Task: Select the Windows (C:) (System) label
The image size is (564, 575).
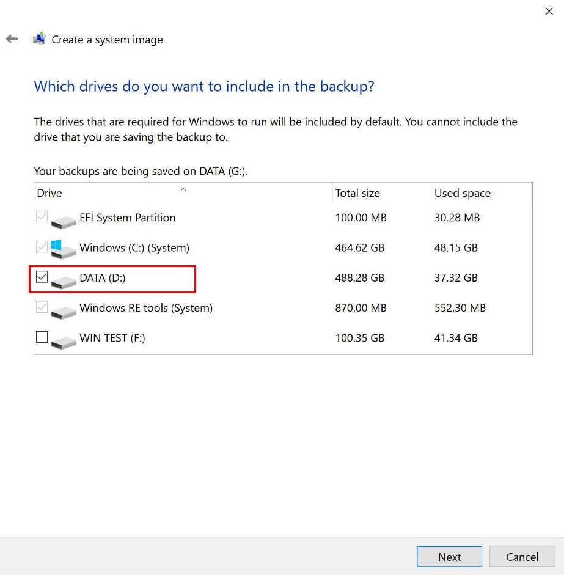Action: tap(134, 248)
